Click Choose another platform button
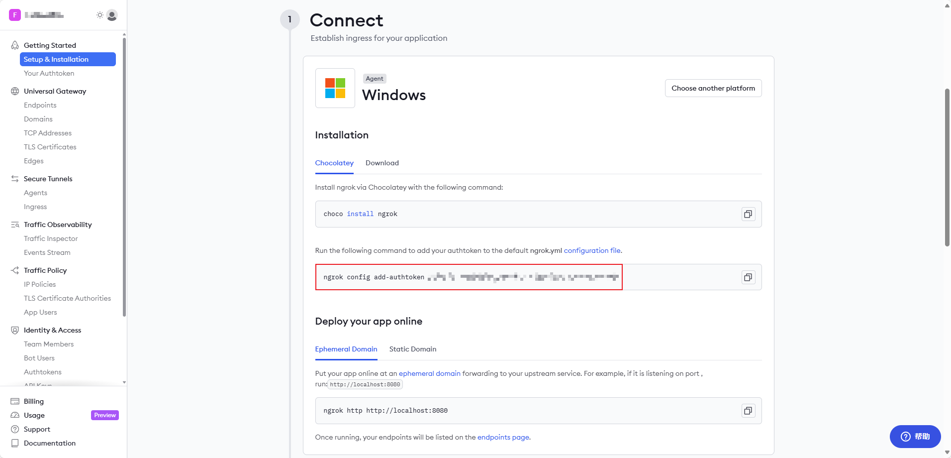Screen dimensions: 951x458 [x=713, y=88]
